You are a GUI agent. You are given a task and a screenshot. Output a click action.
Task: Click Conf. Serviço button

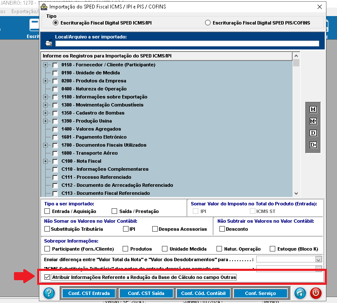click(x=260, y=293)
